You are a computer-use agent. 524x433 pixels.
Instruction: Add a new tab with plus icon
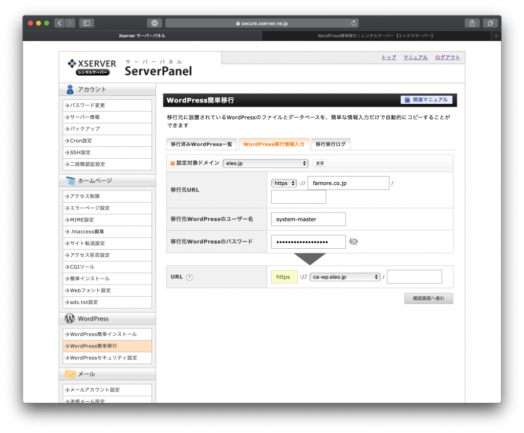pos(495,36)
